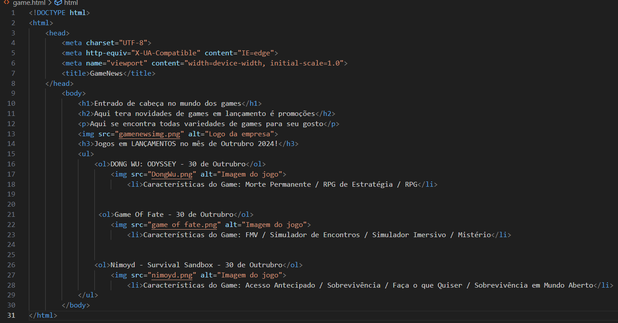Click 'Game Of Fate - 30 de Outrubro'
The width and height of the screenshot is (618, 323).
pyautogui.click(x=174, y=214)
